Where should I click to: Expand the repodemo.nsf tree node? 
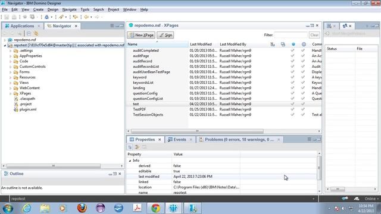pos(5,40)
